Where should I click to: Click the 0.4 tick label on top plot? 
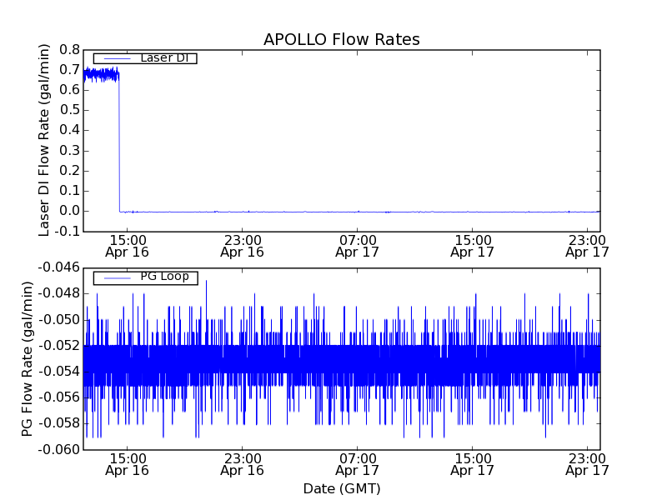point(69,130)
